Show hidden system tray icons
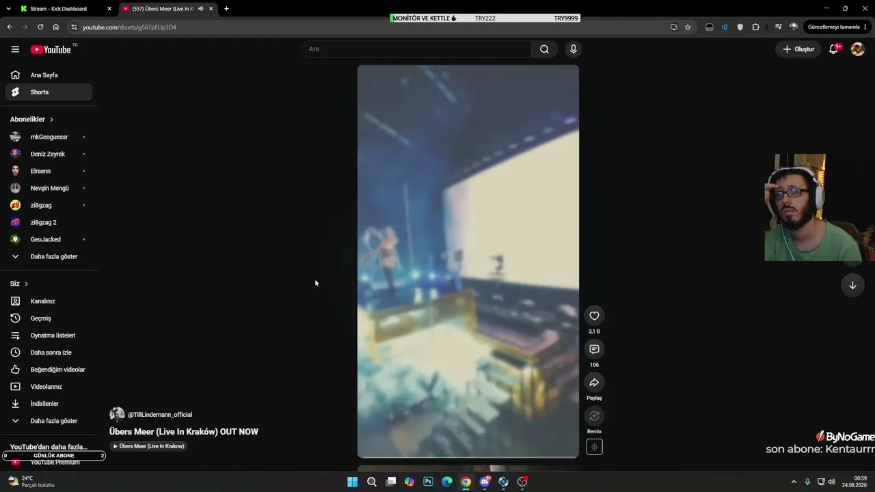The width and height of the screenshot is (875, 492). (794, 482)
